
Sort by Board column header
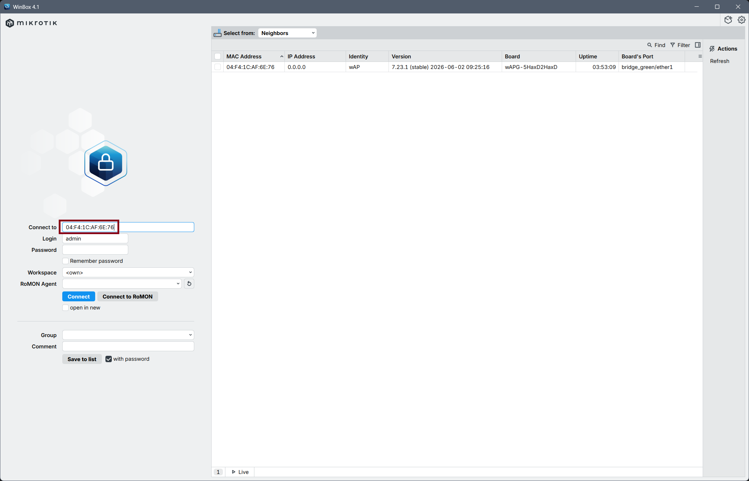pos(538,56)
